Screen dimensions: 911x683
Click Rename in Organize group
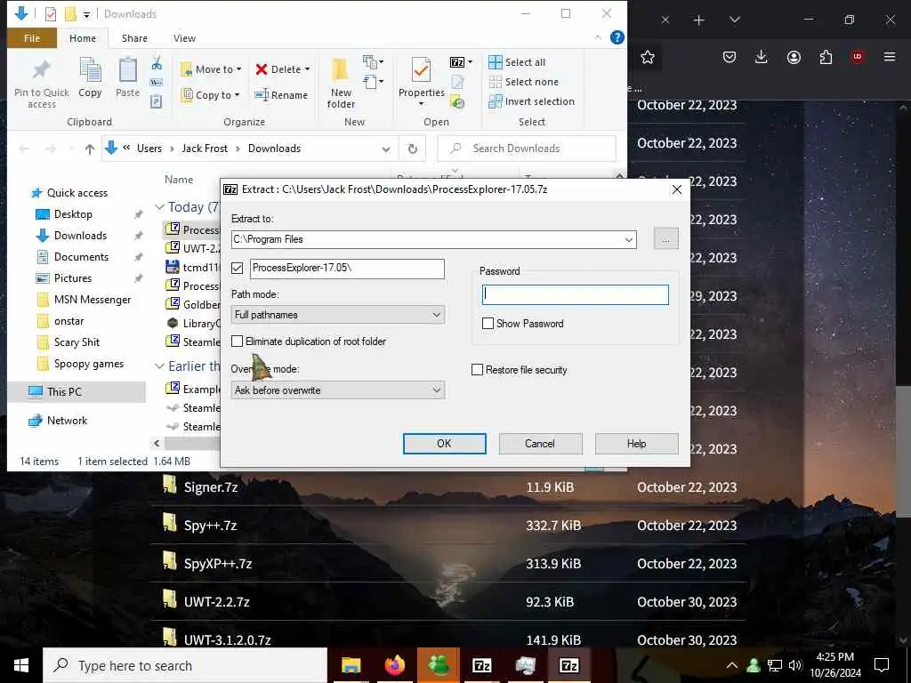pyautogui.click(x=281, y=95)
